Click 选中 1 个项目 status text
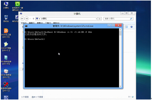This screenshot has width=152, height=100. (x=37, y=97)
